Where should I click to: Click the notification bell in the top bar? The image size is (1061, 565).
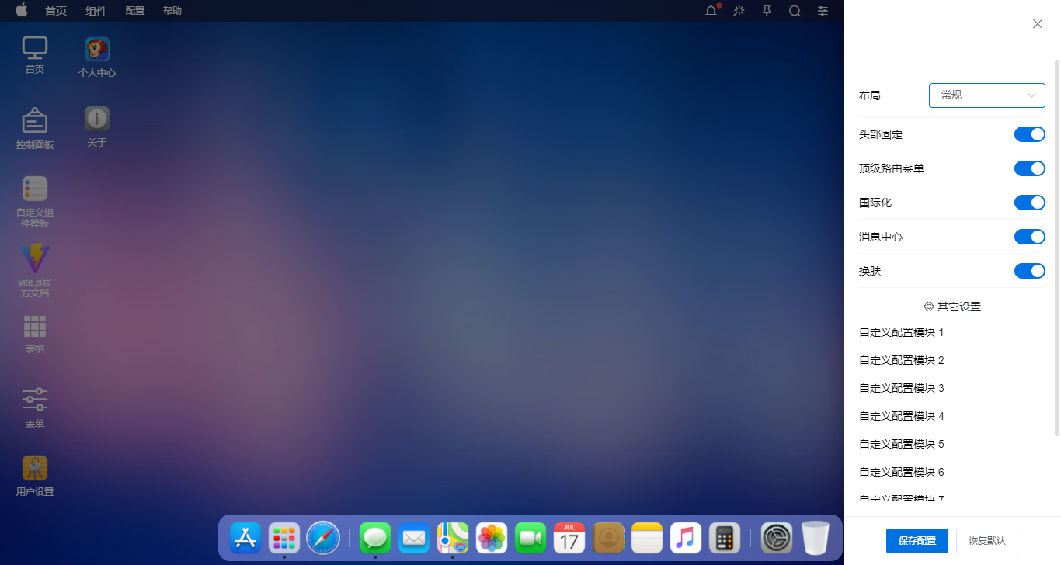711,11
